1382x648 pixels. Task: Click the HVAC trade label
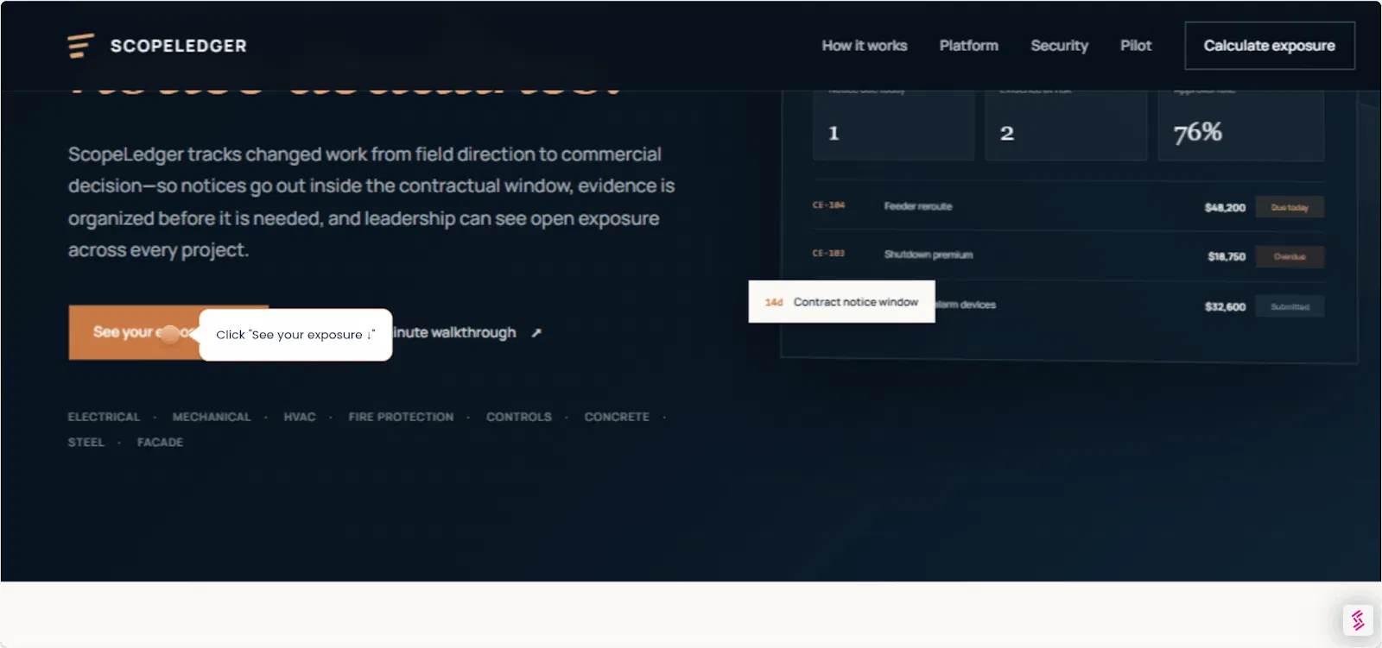pos(300,417)
